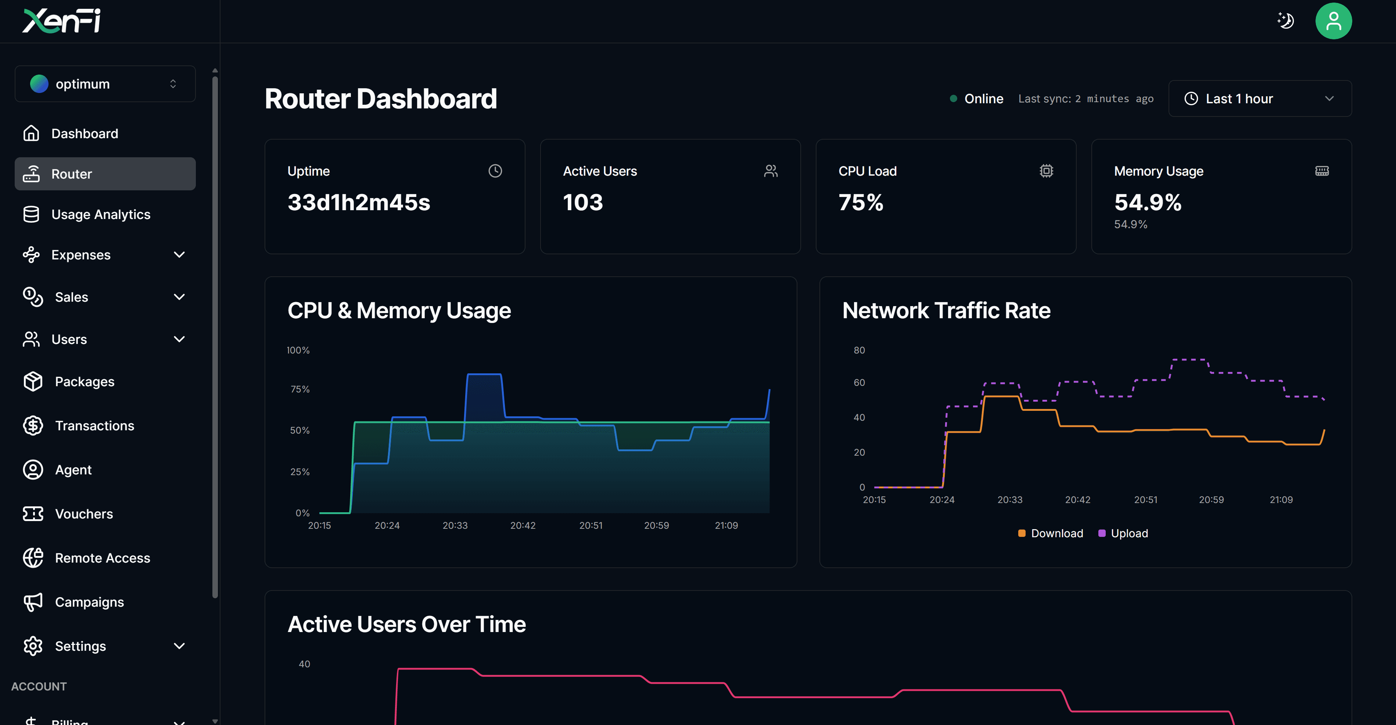The width and height of the screenshot is (1396, 725).
Task: Click the Uptime card clock icon
Action: [495, 171]
